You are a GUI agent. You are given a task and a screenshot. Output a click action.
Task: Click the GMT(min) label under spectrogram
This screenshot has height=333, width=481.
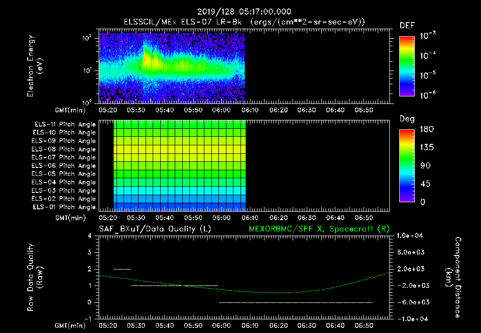tap(70, 110)
